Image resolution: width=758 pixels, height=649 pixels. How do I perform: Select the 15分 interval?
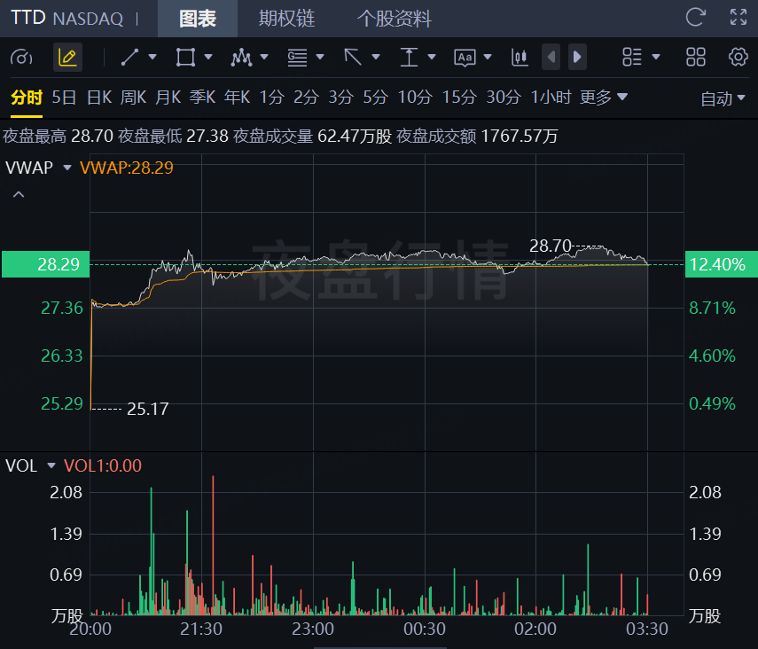tap(459, 98)
